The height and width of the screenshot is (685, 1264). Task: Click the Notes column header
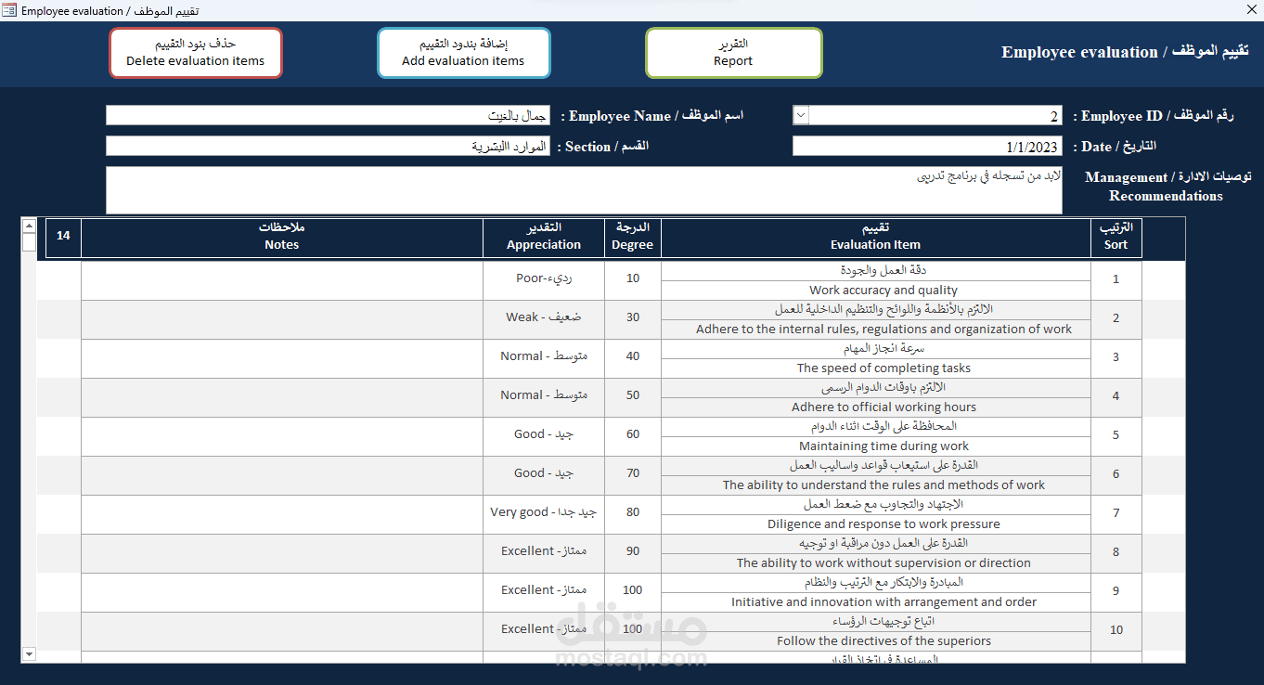coord(282,238)
